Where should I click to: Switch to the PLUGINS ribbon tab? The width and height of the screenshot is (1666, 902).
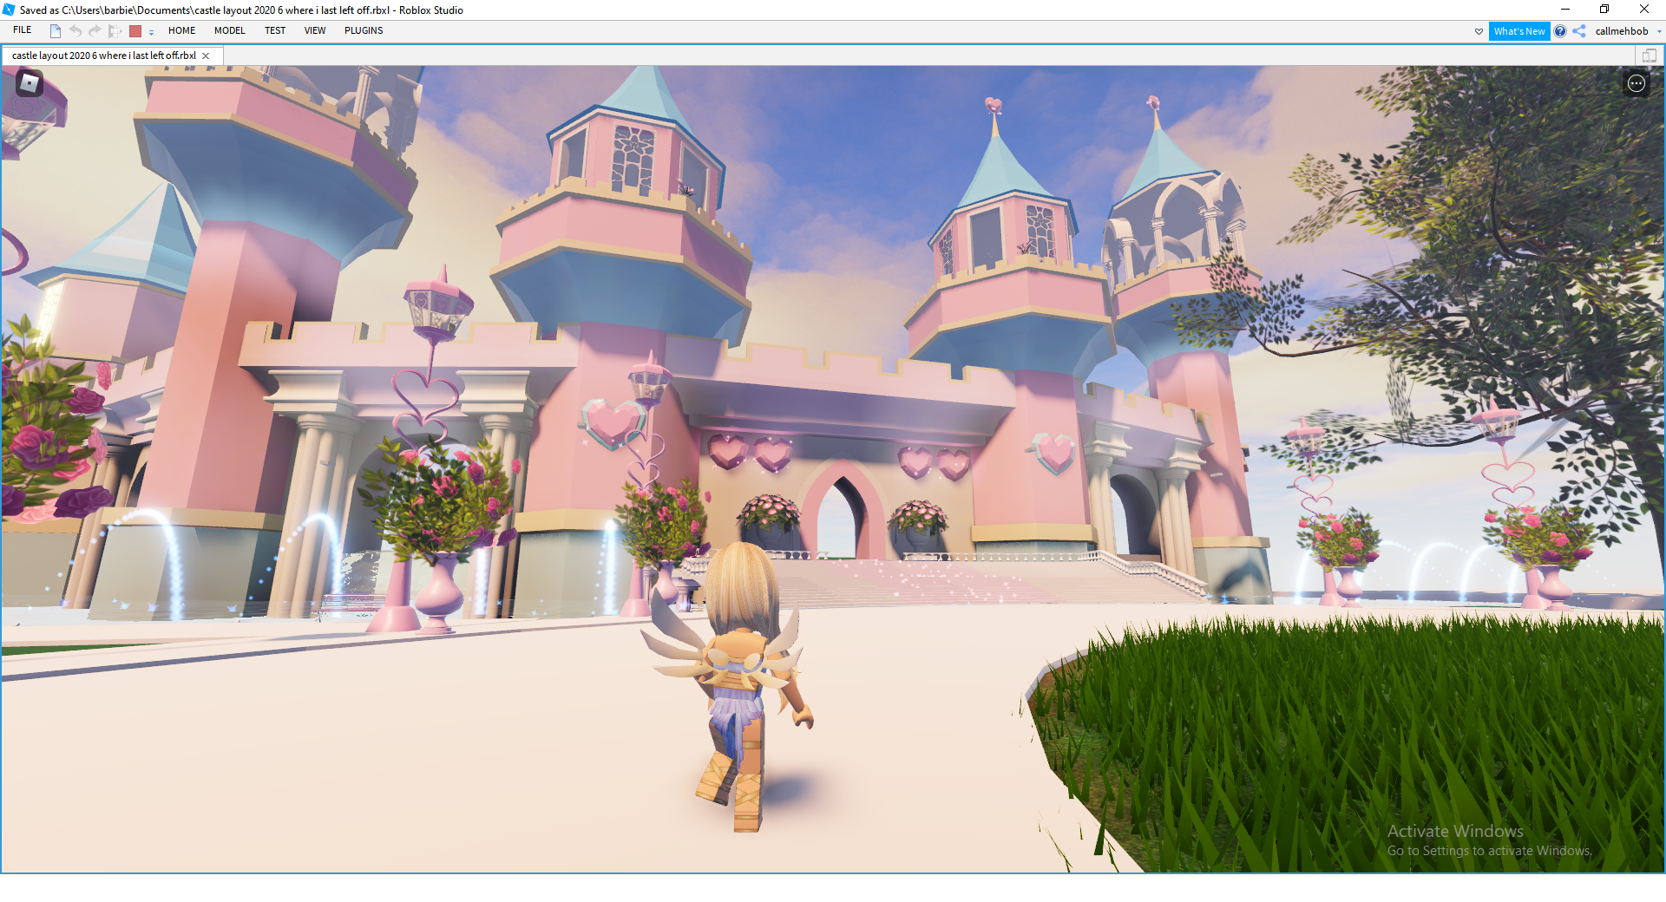pos(364,30)
